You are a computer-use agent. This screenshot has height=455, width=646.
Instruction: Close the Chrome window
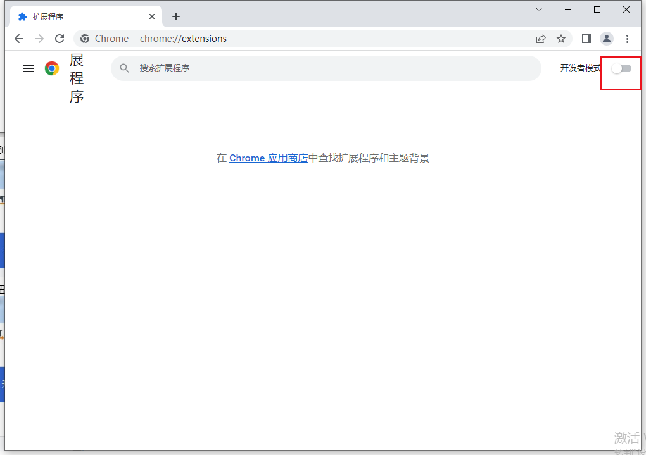[x=626, y=9]
